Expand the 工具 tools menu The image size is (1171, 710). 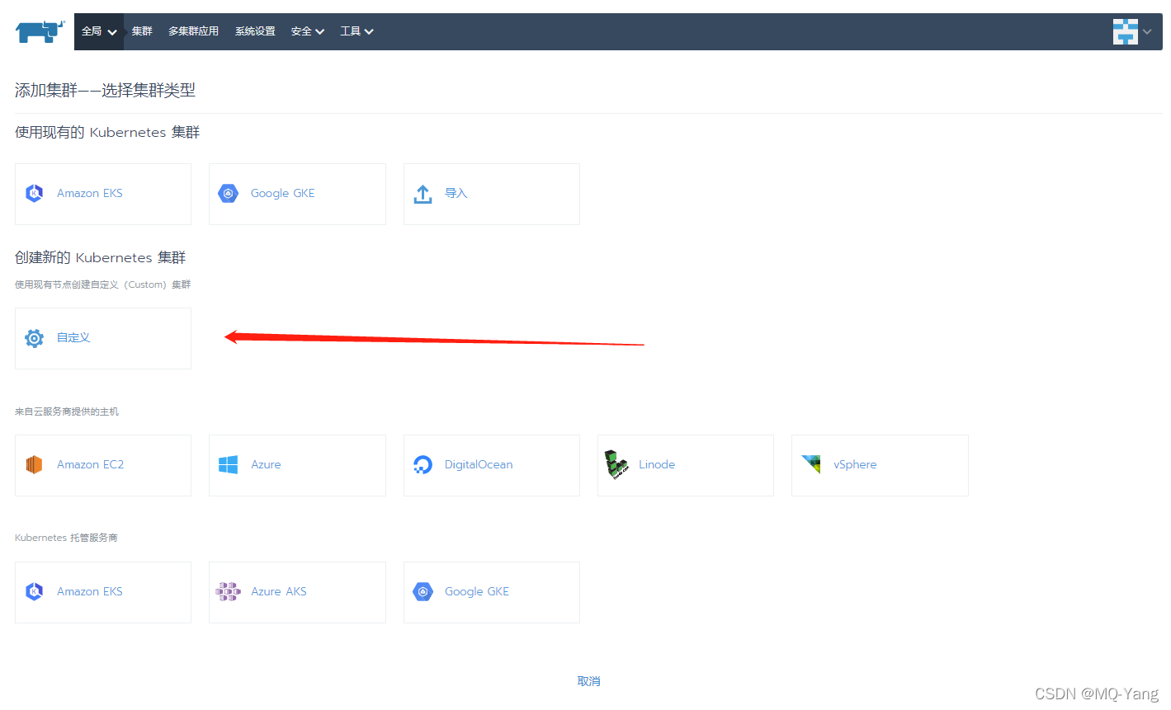tap(356, 31)
